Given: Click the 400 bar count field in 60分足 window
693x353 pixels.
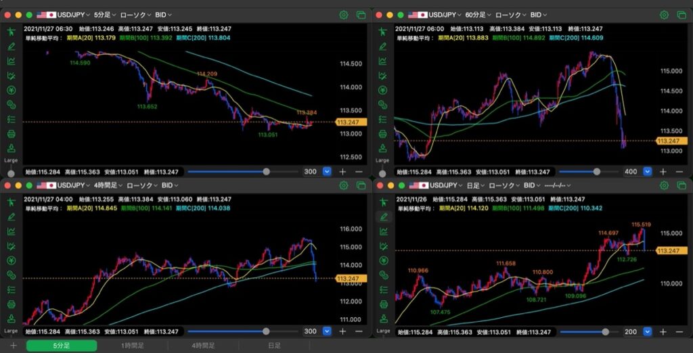Looking at the screenshot, I should [x=631, y=171].
